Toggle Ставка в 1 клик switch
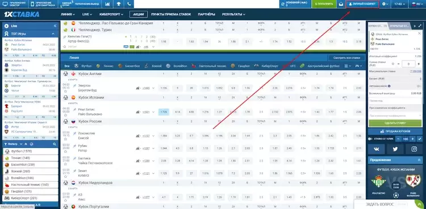Image resolution: width=426 pixels, height=209 pixels. pyautogui.click(x=370, y=139)
